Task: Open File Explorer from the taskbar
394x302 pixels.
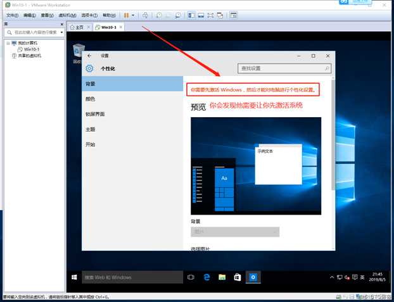Action: [x=222, y=277]
